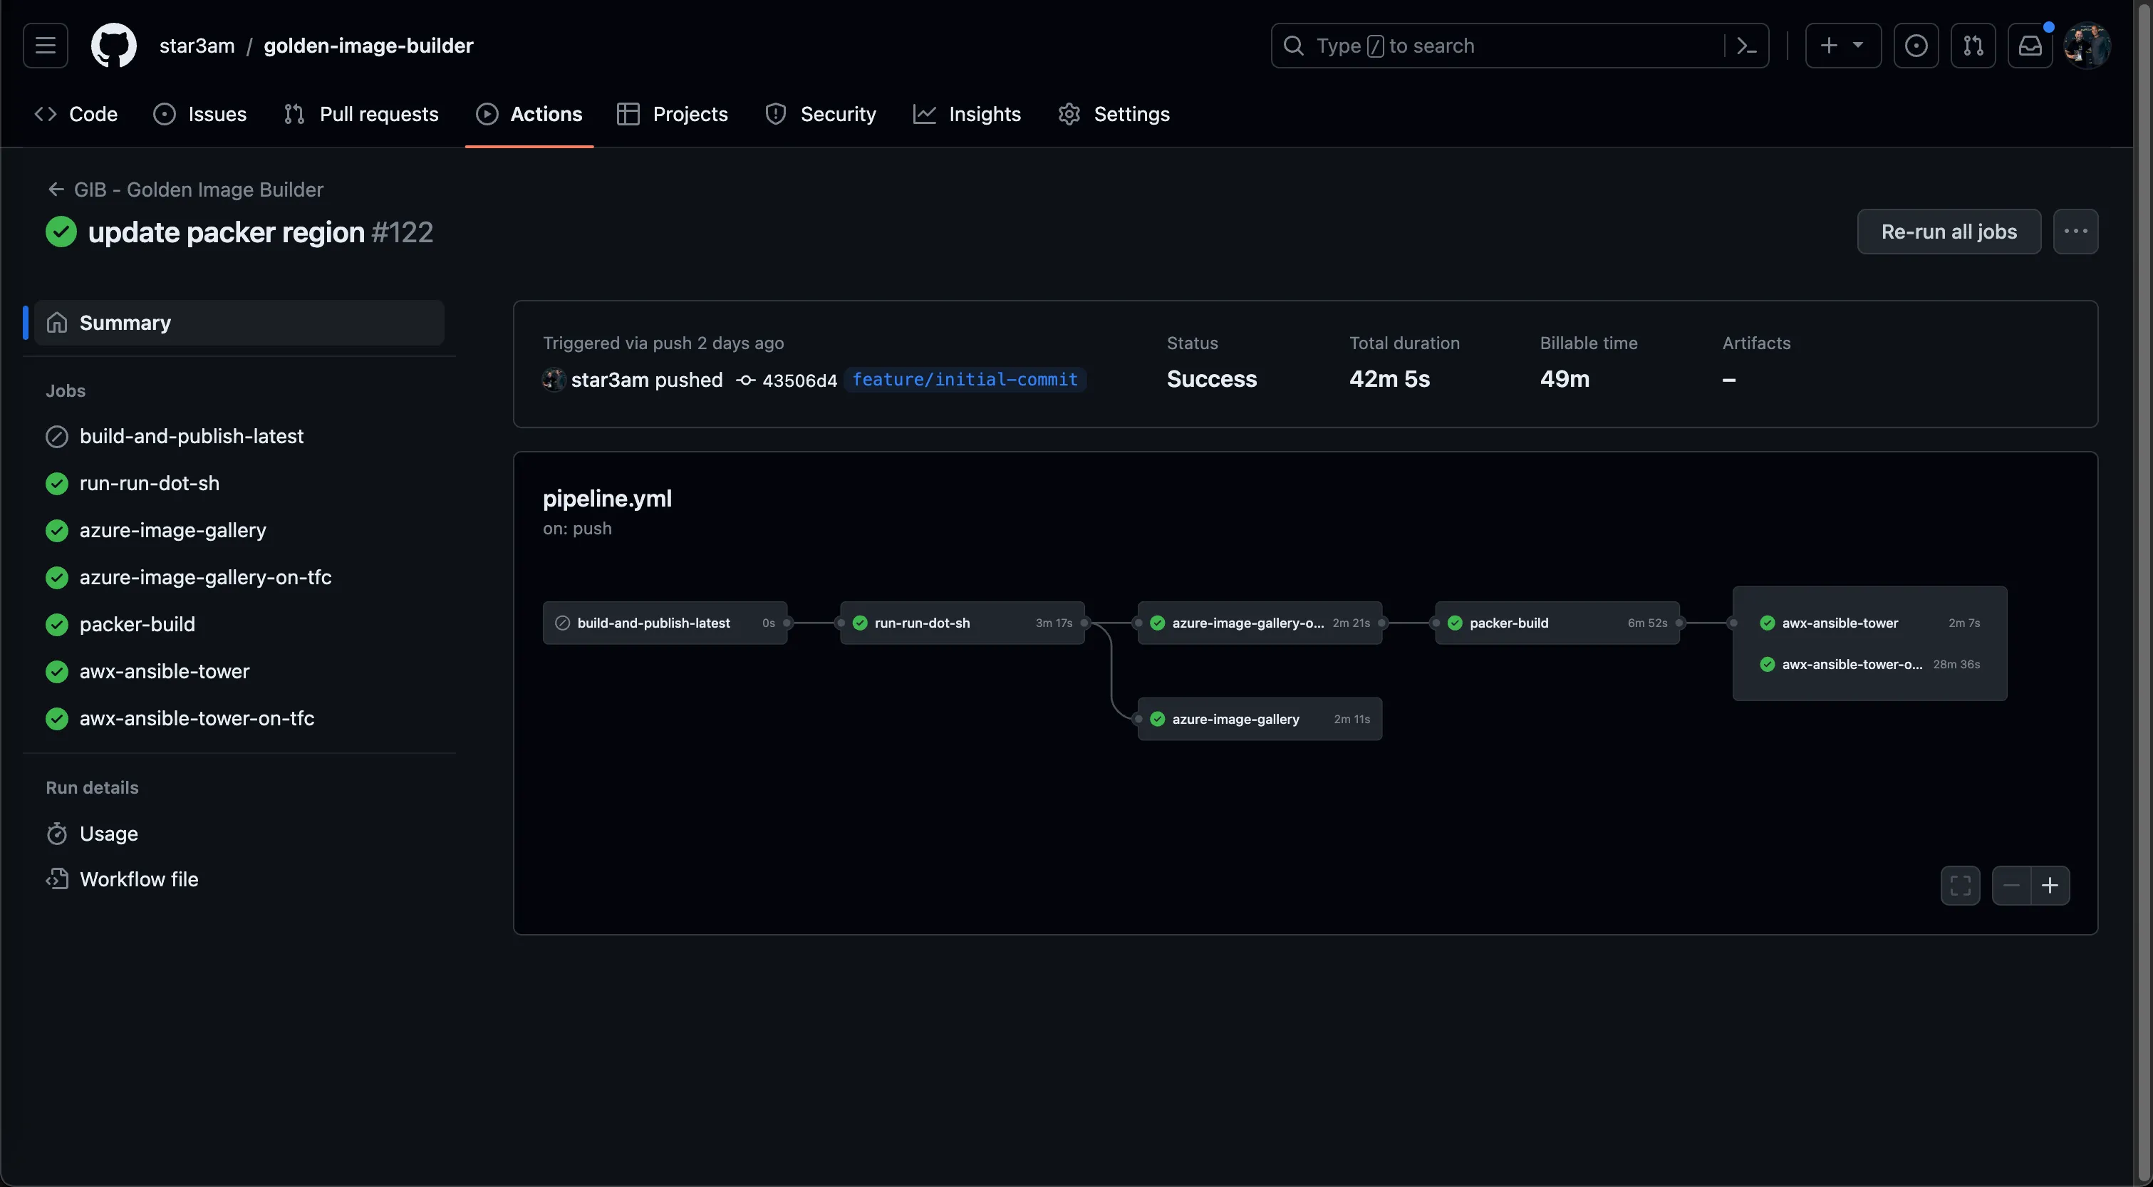Switch to the Security tab
Viewport: 2153px width, 1187px height.
pyautogui.click(x=821, y=114)
